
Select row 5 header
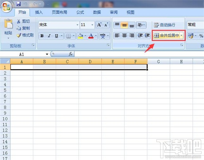[5, 90]
